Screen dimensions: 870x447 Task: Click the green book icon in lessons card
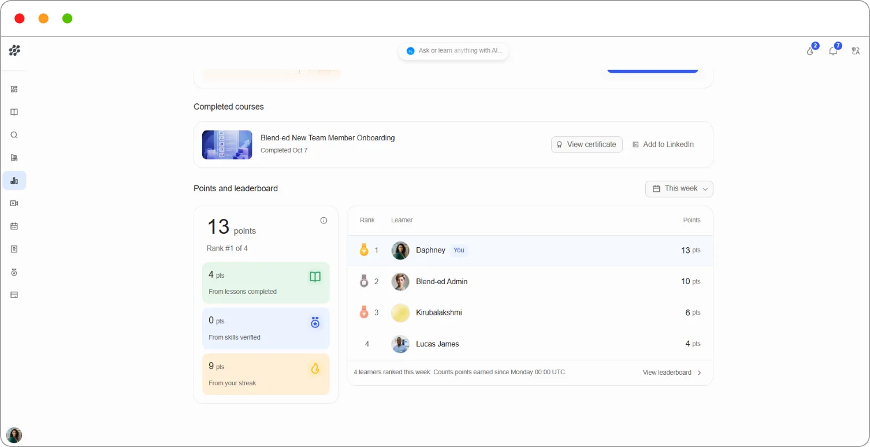point(315,277)
